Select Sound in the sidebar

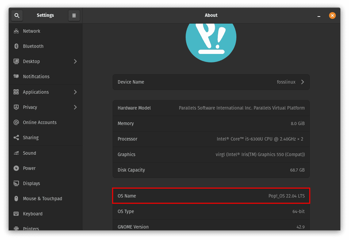click(46, 153)
